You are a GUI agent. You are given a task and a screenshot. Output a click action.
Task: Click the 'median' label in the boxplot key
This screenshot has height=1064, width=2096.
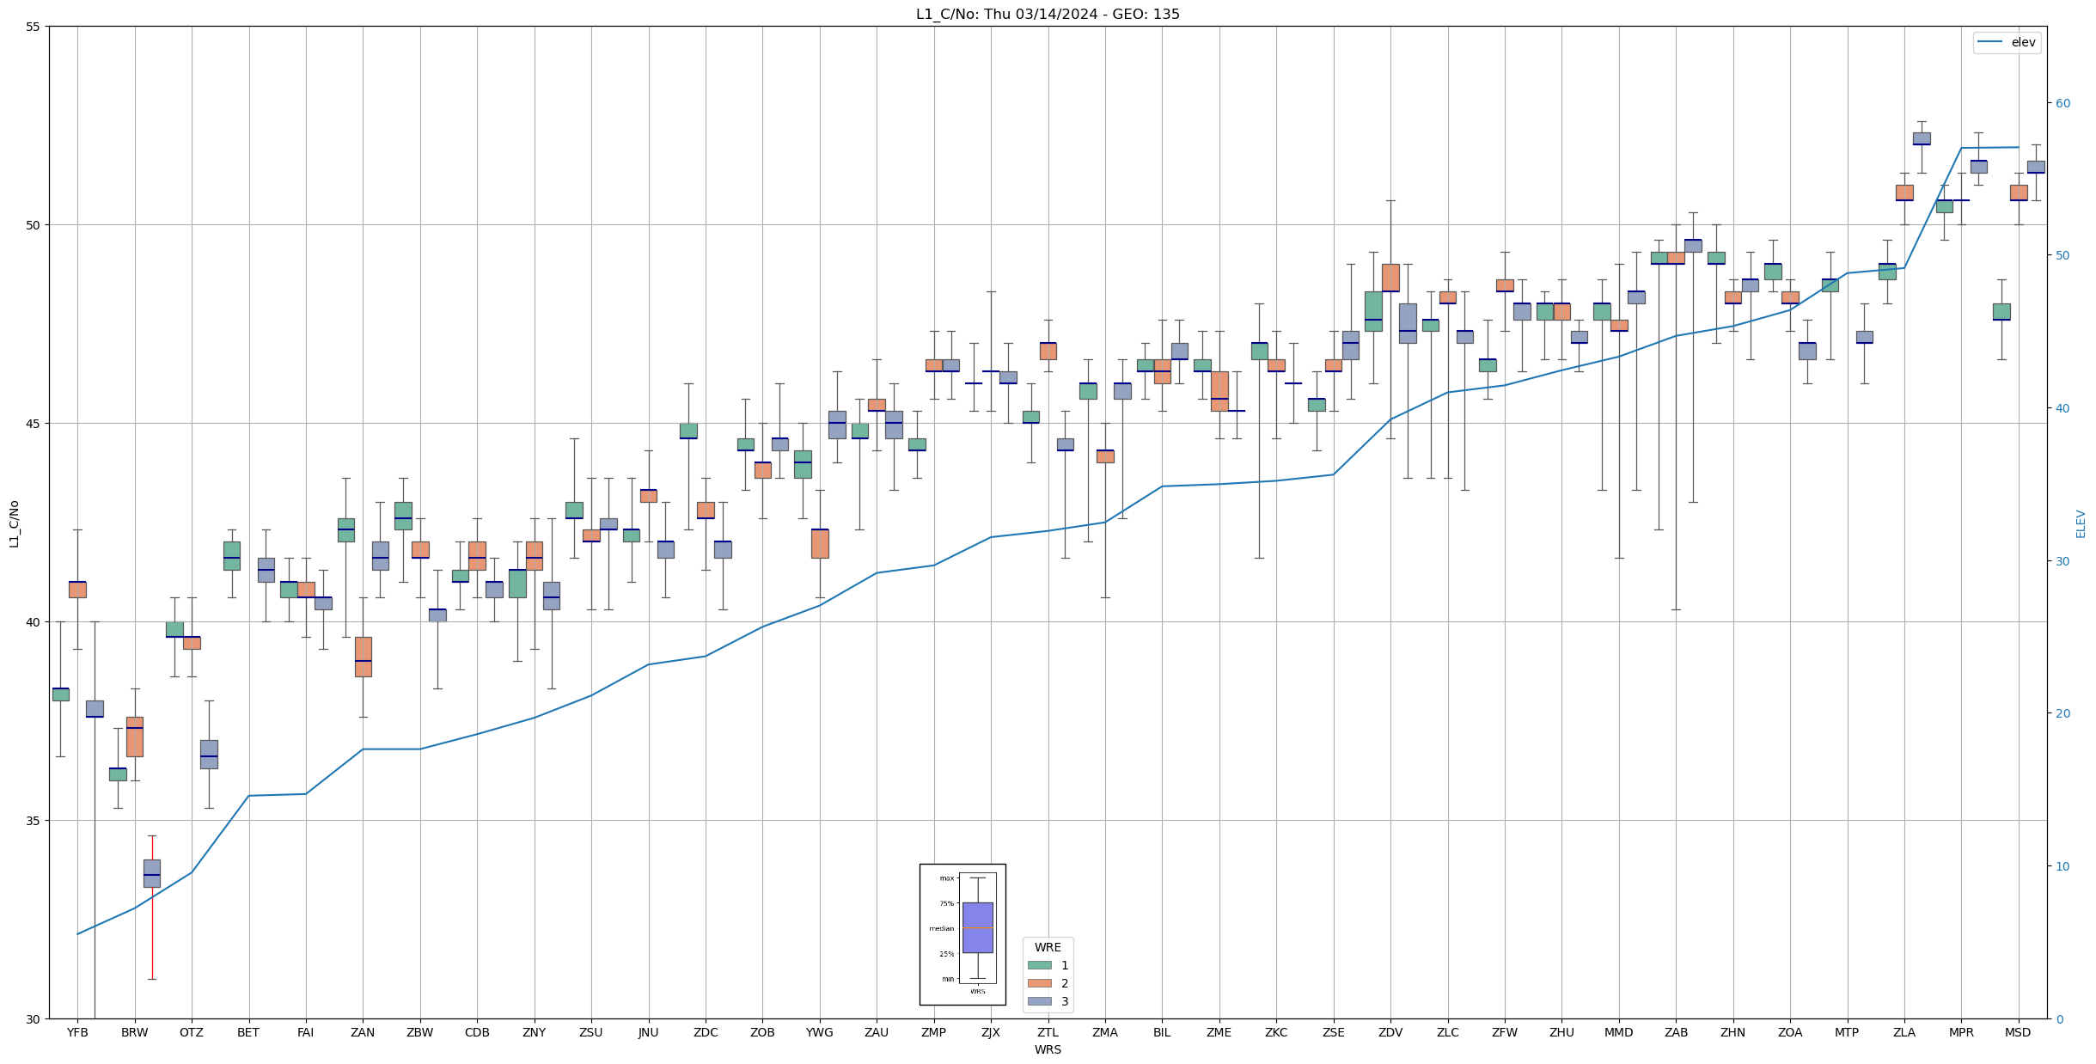pos(941,928)
